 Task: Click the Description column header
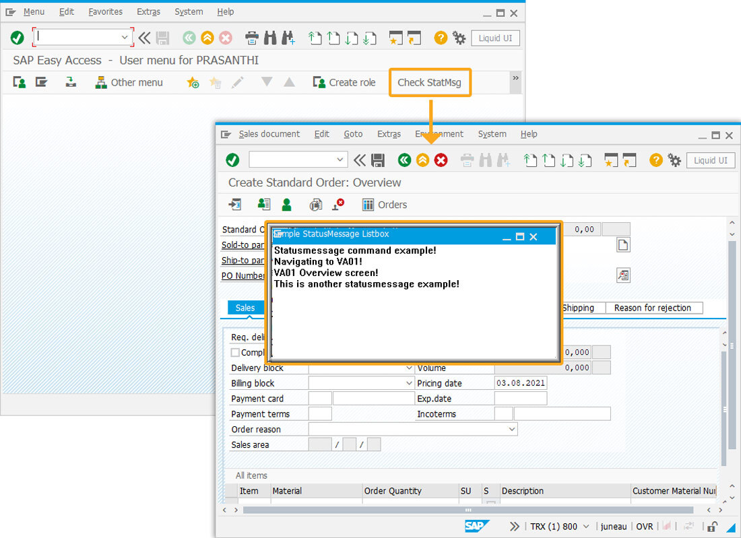click(565, 492)
